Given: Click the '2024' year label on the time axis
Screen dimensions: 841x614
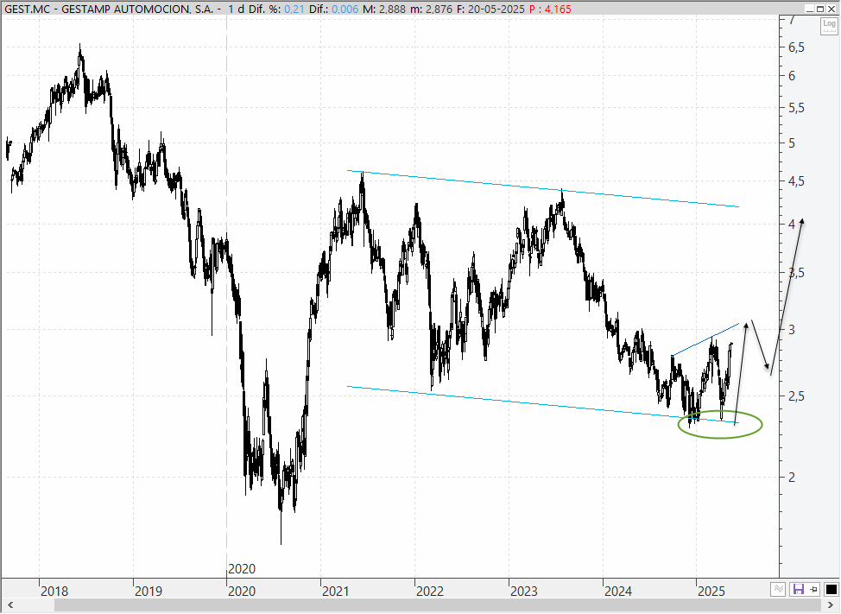Looking at the screenshot, I should 618,591.
